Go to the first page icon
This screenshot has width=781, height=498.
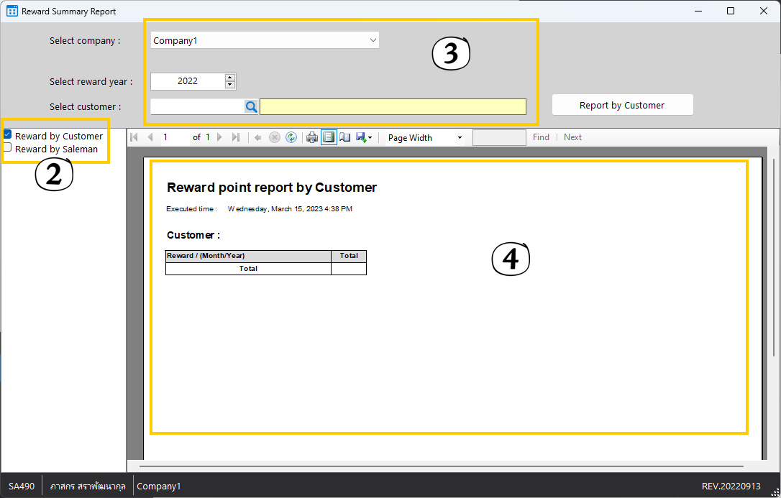(x=134, y=137)
